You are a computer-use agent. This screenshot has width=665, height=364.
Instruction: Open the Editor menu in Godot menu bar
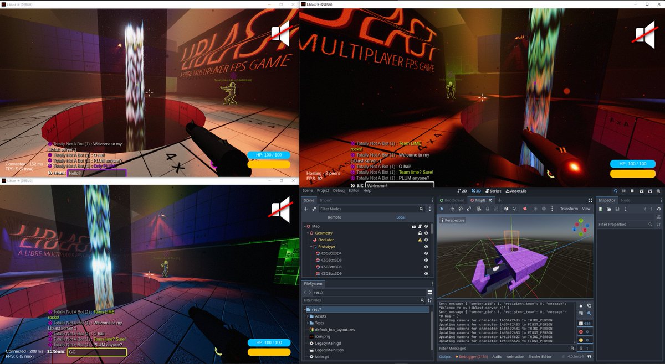click(354, 191)
